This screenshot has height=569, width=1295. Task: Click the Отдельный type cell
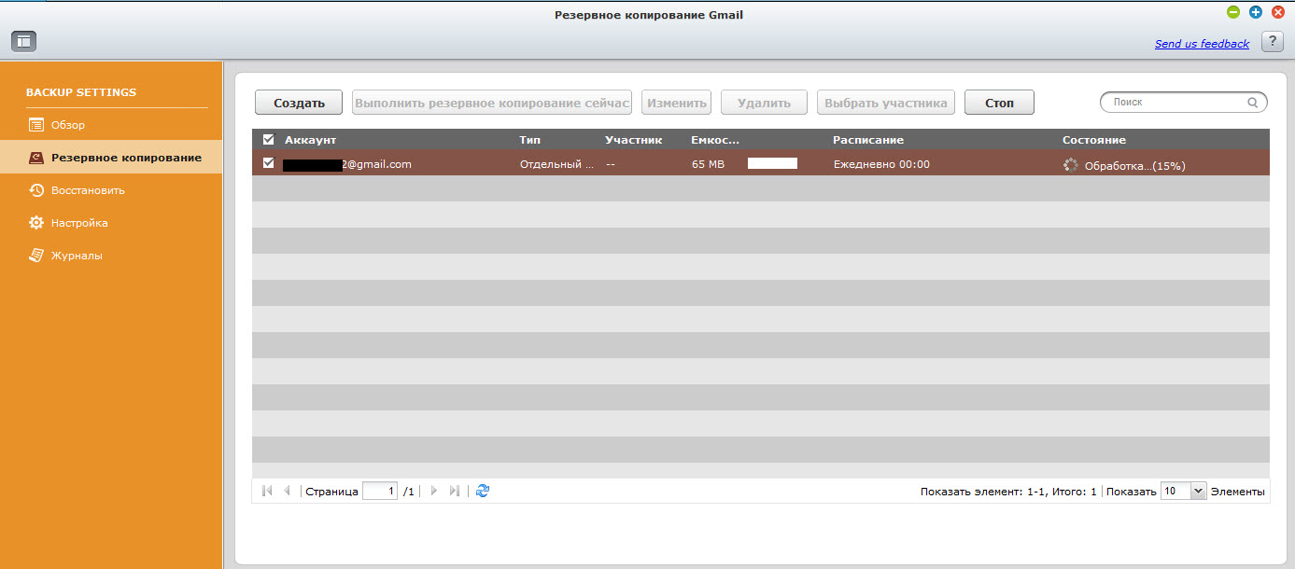(x=556, y=164)
